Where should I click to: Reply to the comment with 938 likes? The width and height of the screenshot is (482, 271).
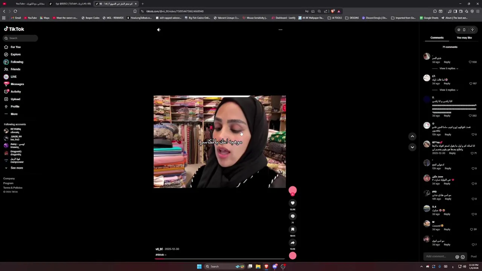coord(447,62)
